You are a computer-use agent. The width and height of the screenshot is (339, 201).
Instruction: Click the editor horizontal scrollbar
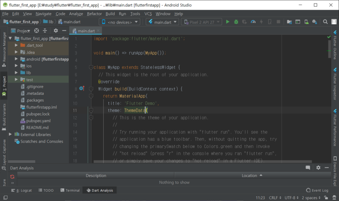click(x=203, y=162)
